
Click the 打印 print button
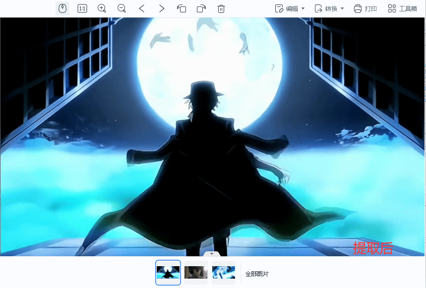pyautogui.click(x=365, y=9)
